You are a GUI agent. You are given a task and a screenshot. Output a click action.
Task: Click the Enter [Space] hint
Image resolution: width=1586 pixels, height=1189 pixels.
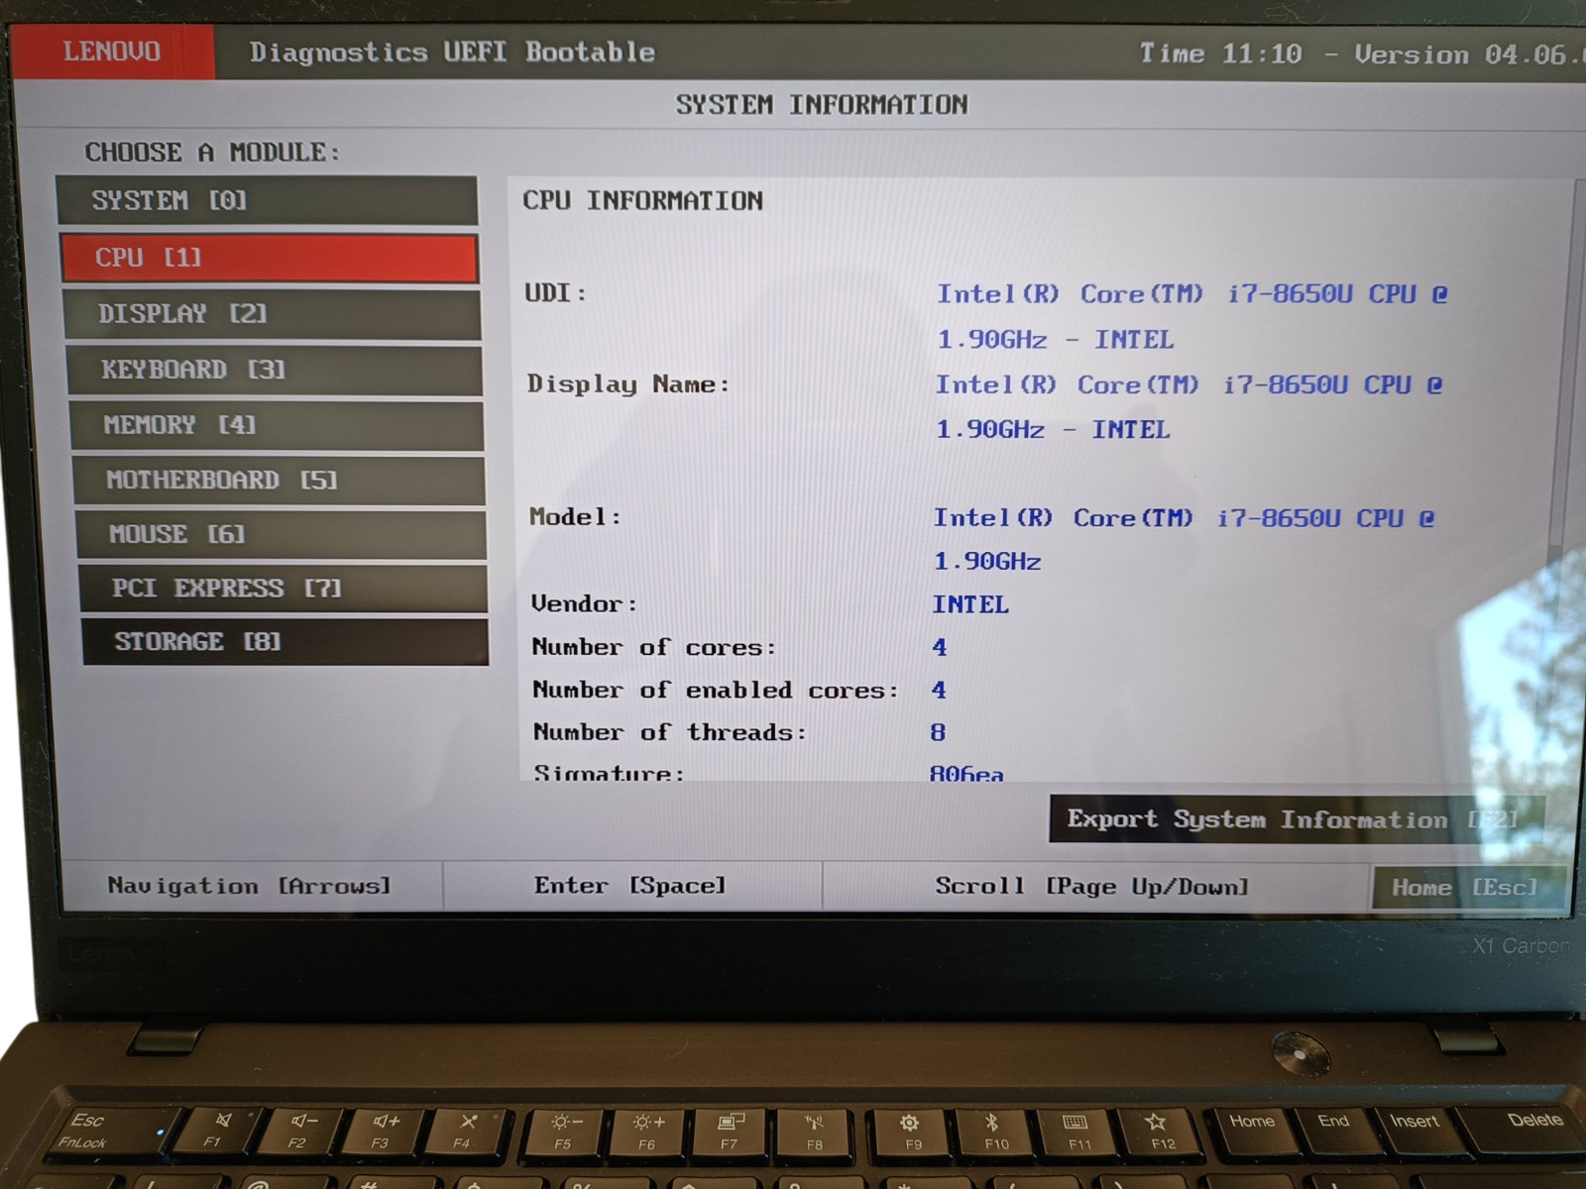tap(630, 886)
